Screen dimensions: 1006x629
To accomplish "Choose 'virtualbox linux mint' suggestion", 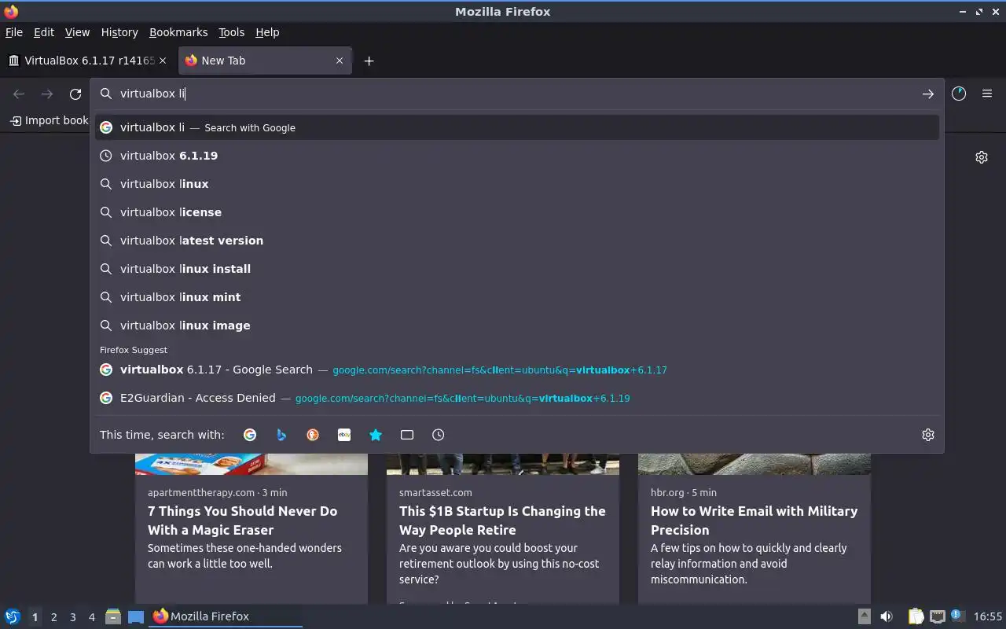I will 516,297.
